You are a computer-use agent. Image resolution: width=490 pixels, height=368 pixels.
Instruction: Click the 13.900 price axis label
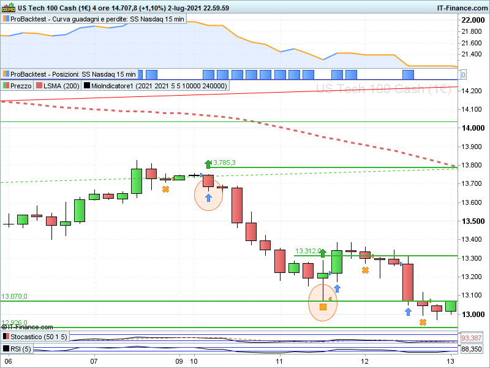[x=472, y=147]
